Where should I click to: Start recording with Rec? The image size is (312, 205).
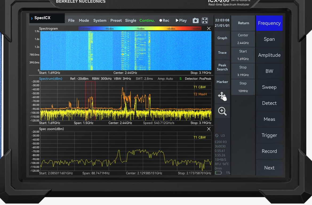[x=164, y=20]
